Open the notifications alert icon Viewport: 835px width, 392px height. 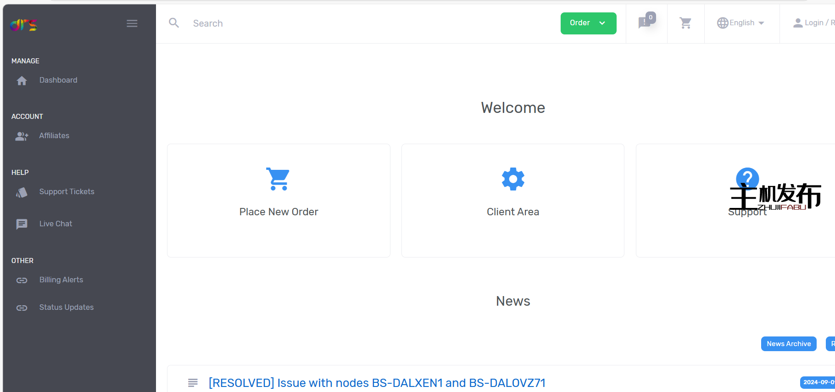tap(646, 22)
